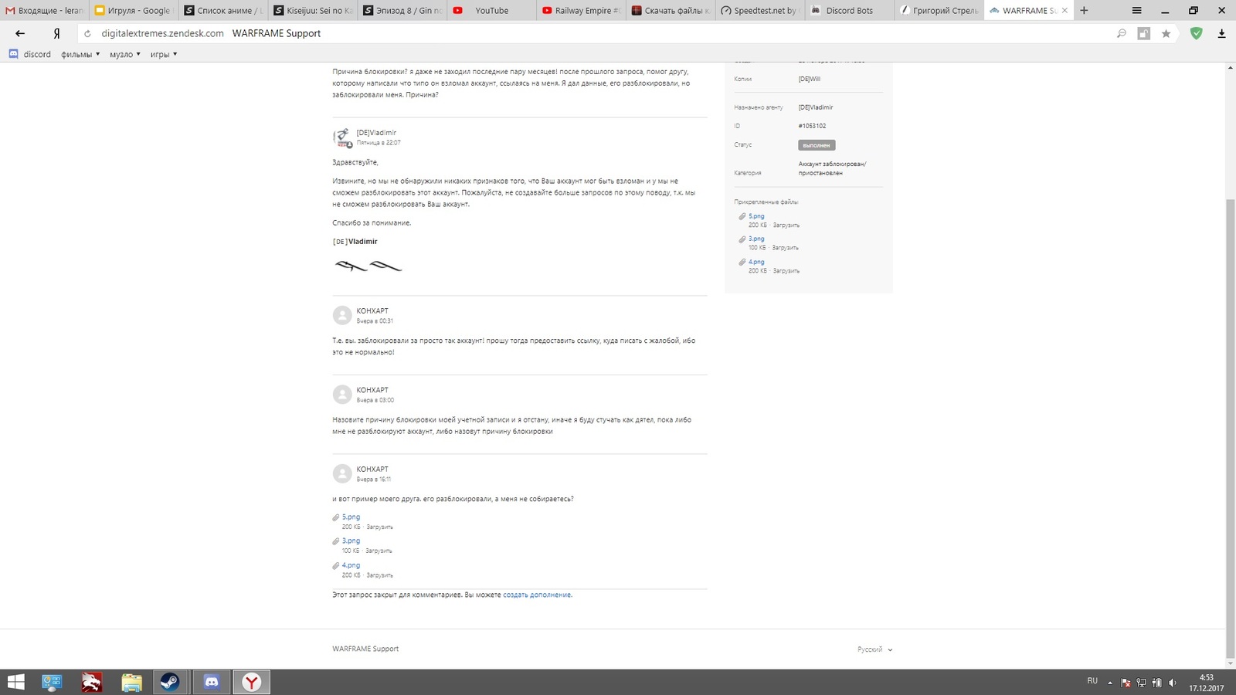The height and width of the screenshot is (695, 1236).
Task: Open network status icon in system tray
Action: tap(1142, 683)
